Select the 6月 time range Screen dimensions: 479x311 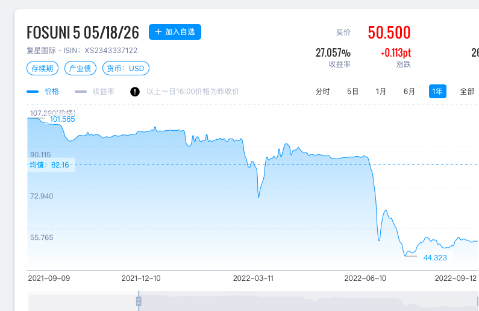pyautogui.click(x=409, y=92)
